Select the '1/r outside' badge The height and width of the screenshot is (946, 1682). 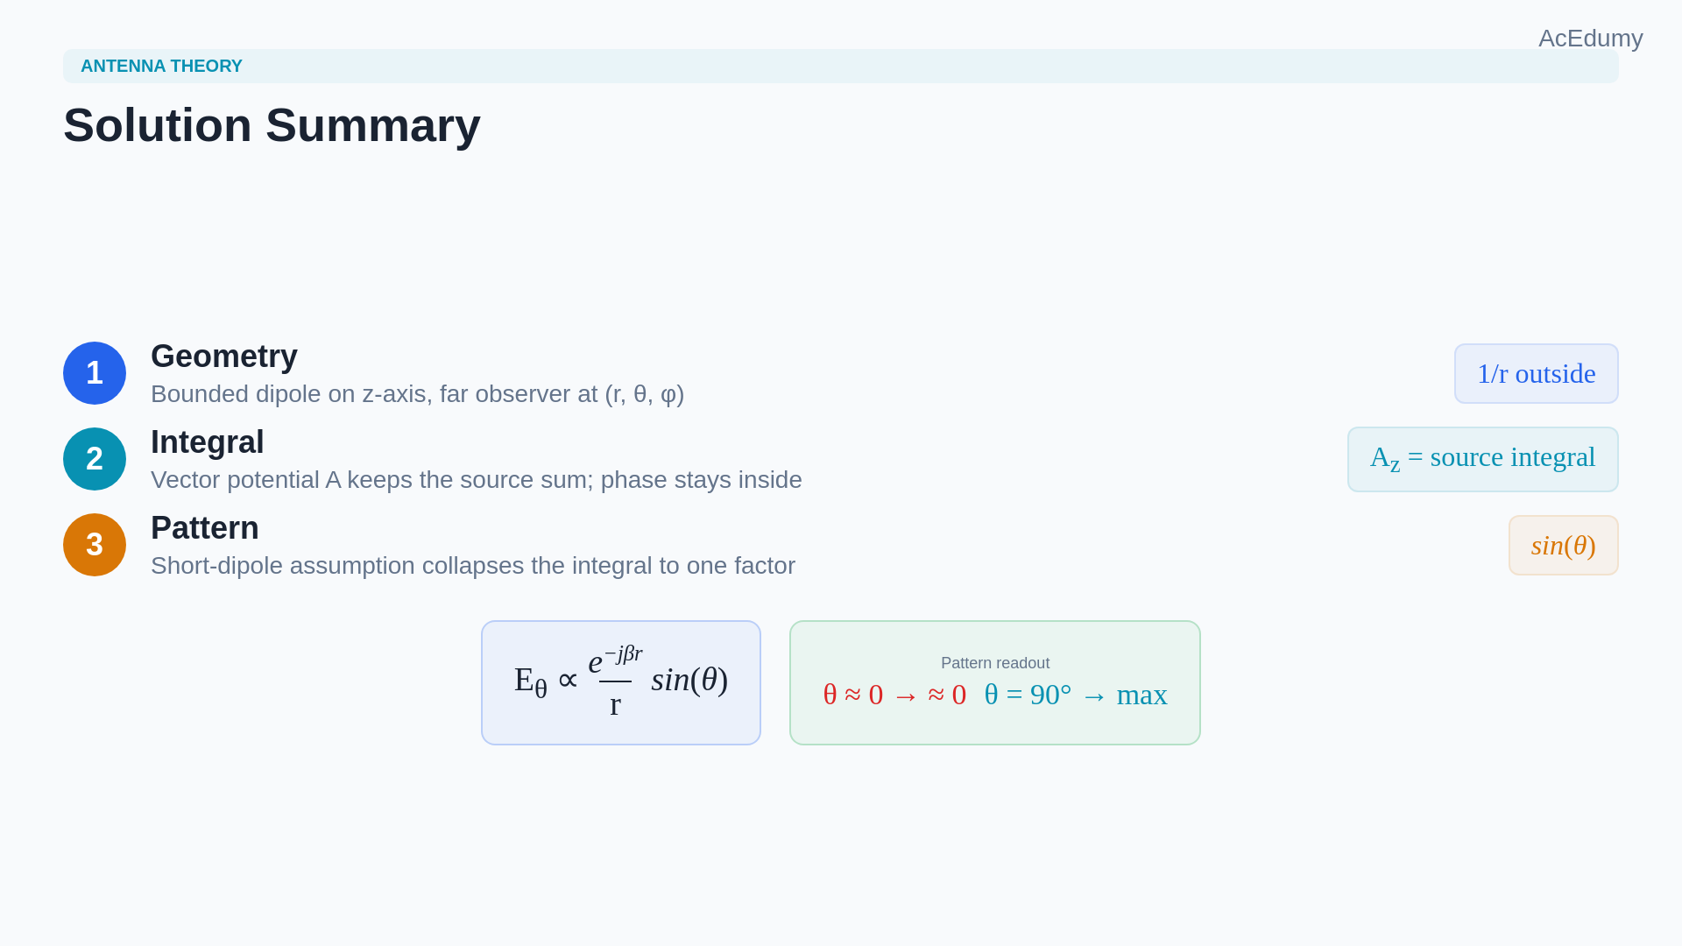[1536, 374]
